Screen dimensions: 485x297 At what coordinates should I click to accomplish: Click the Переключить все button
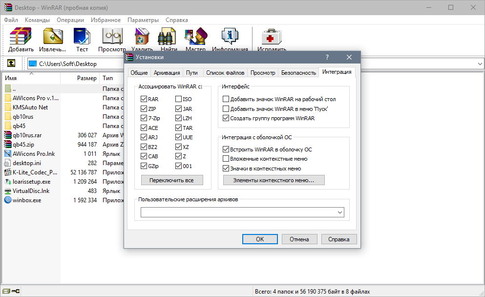pos(172,180)
